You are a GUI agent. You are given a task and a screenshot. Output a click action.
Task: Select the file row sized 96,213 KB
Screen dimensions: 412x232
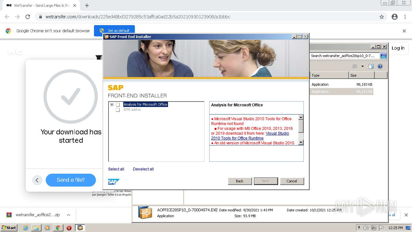point(342,92)
